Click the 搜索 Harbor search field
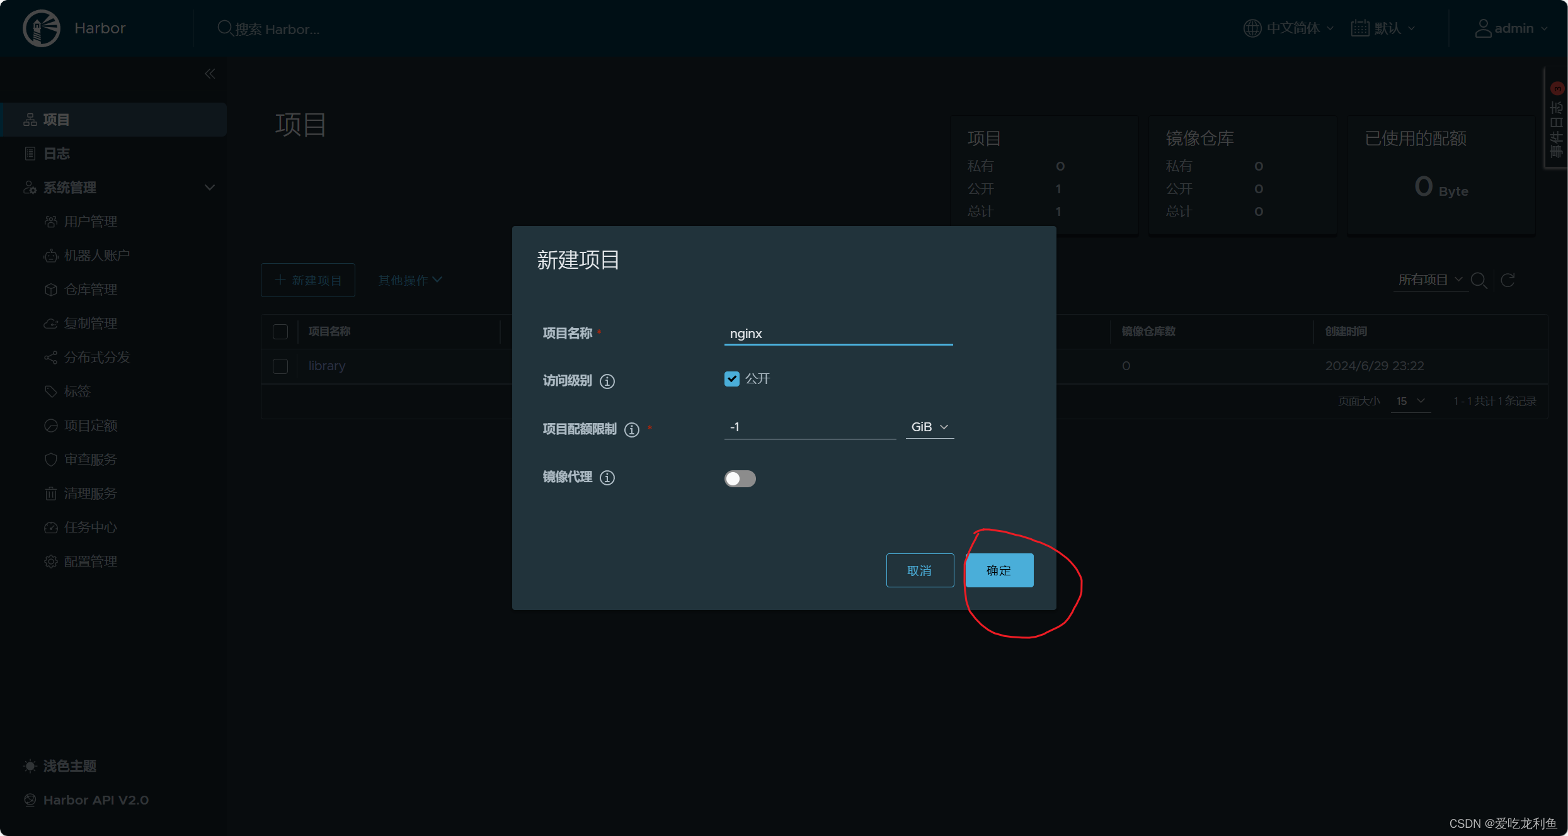1568x836 pixels. pyautogui.click(x=277, y=29)
